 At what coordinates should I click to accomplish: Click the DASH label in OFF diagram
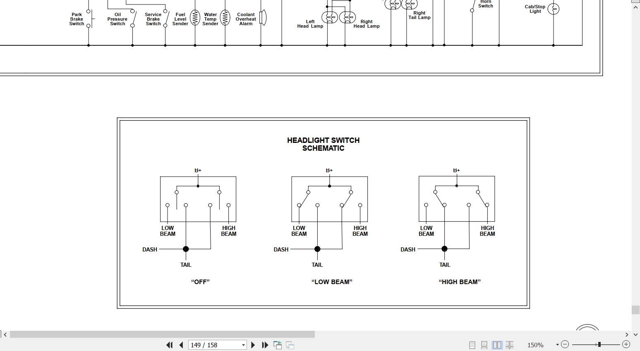pyautogui.click(x=150, y=249)
